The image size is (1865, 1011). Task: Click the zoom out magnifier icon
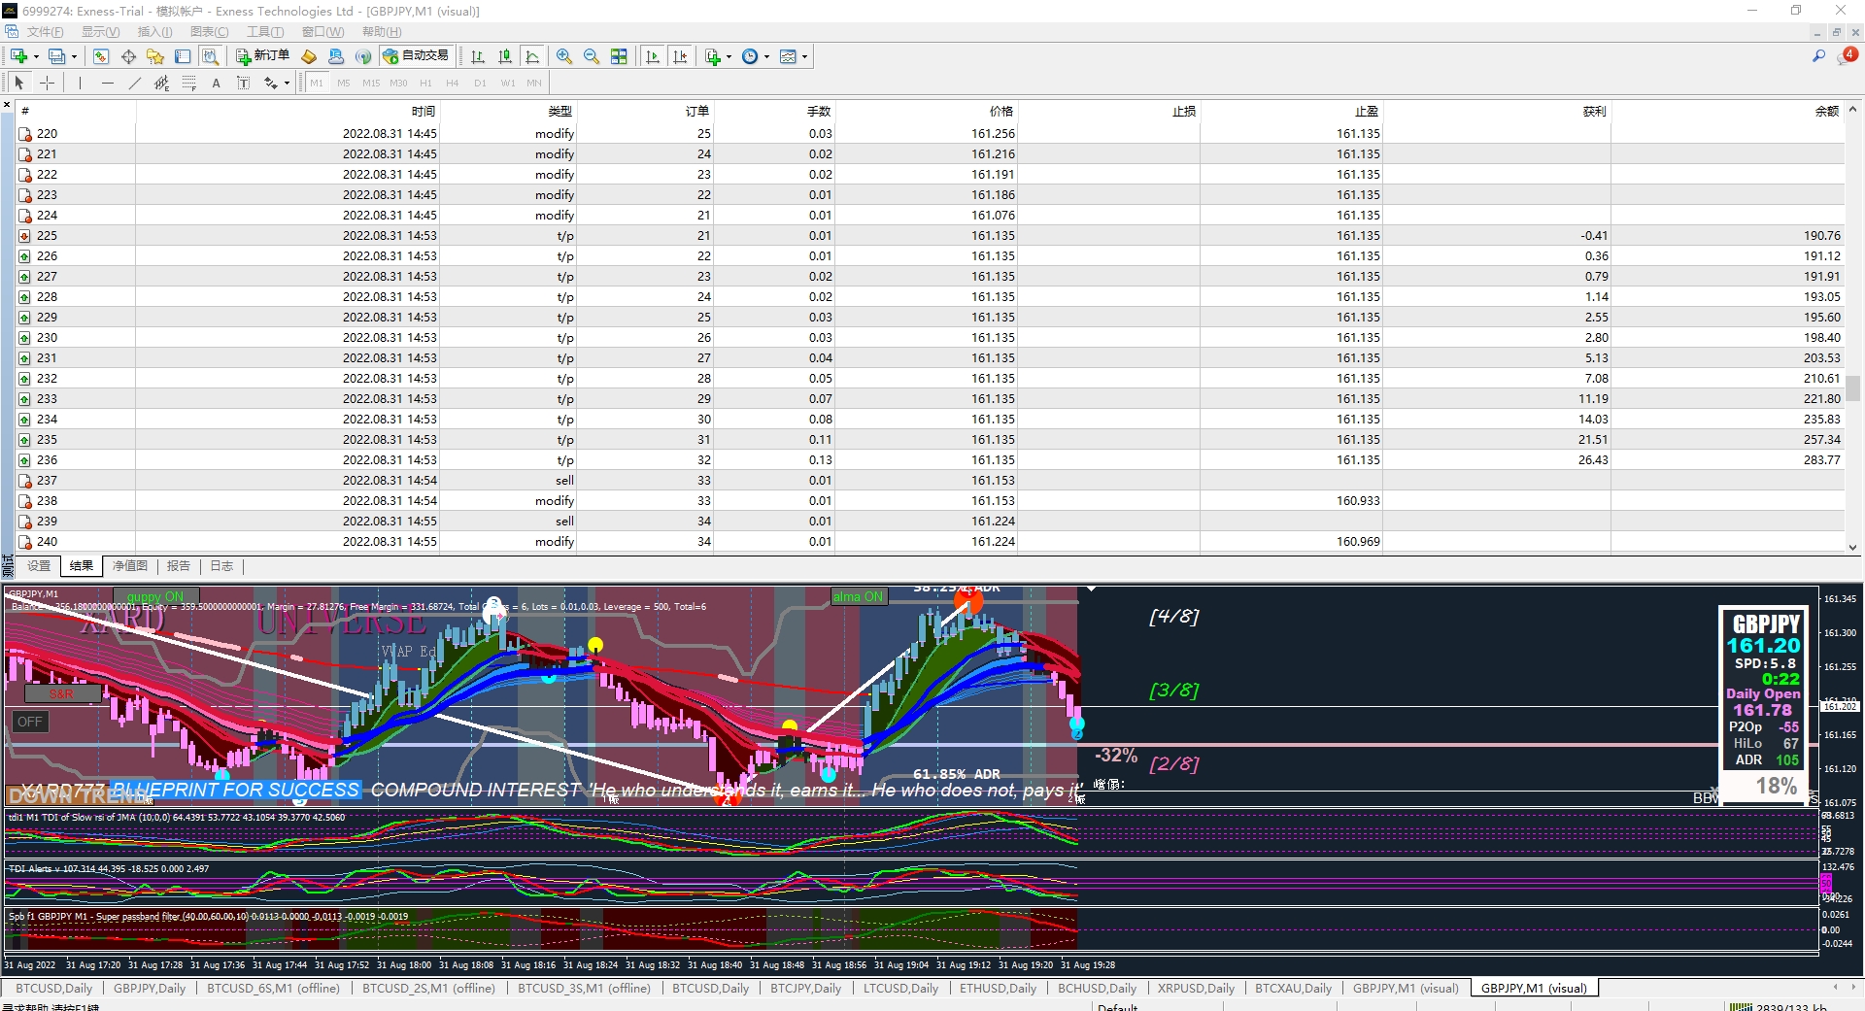(592, 56)
